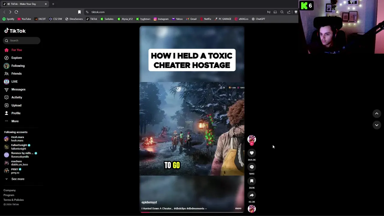Open Messages in the sidebar

15,89
